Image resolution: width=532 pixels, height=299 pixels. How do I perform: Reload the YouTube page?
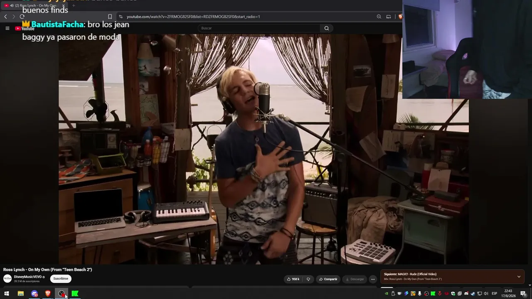point(22,17)
